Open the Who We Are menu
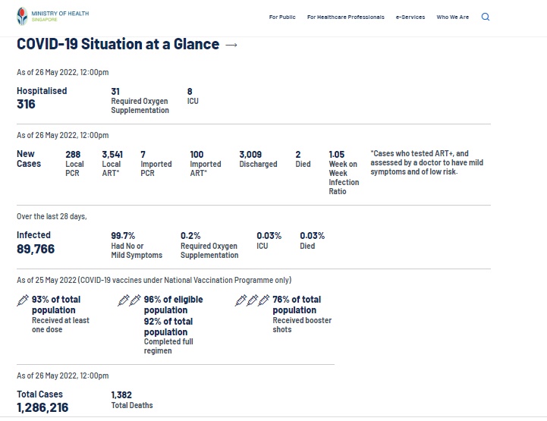Screen dimensions: 547x421 tap(452, 17)
